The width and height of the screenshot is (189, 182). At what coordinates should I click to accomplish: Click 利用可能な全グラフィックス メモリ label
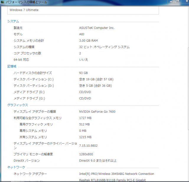(38, 118)
